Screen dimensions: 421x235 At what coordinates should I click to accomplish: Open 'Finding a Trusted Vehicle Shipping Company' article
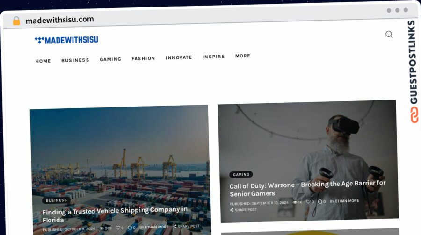[x=115, y=214]
